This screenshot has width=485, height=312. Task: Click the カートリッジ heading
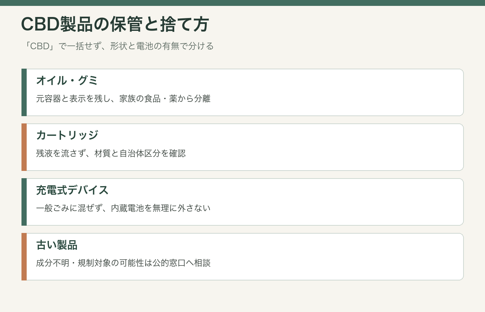coord(67,135)
